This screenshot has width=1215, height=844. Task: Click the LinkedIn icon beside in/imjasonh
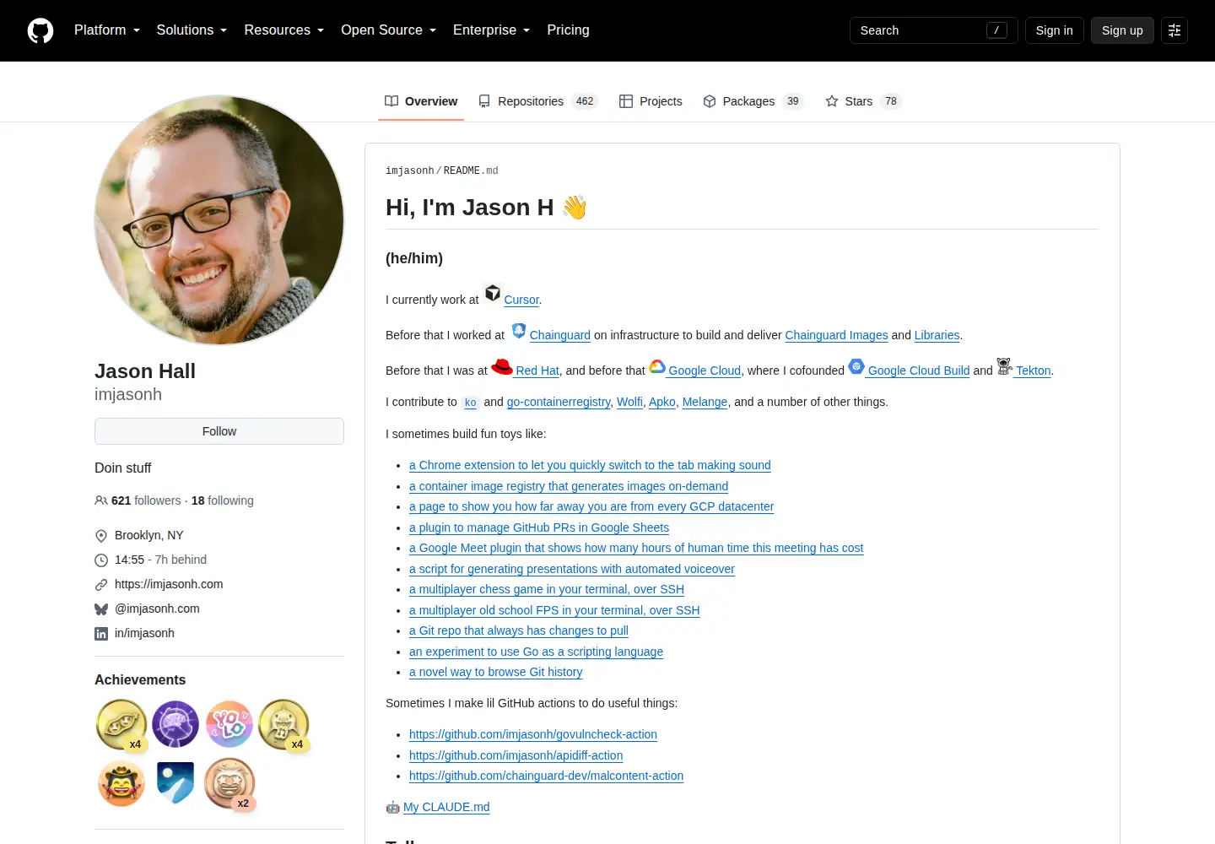point(101,634)
